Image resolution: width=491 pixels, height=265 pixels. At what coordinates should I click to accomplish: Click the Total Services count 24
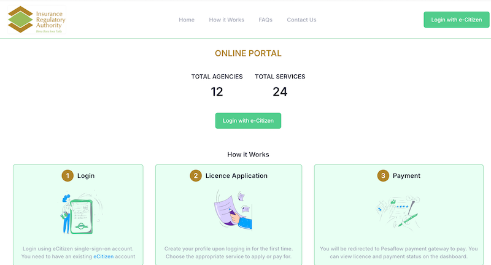[x=280, y=92]
